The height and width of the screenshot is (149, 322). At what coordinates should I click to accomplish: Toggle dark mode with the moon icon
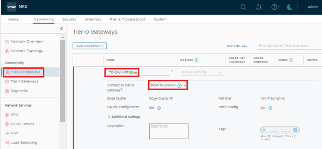[289, 7]
